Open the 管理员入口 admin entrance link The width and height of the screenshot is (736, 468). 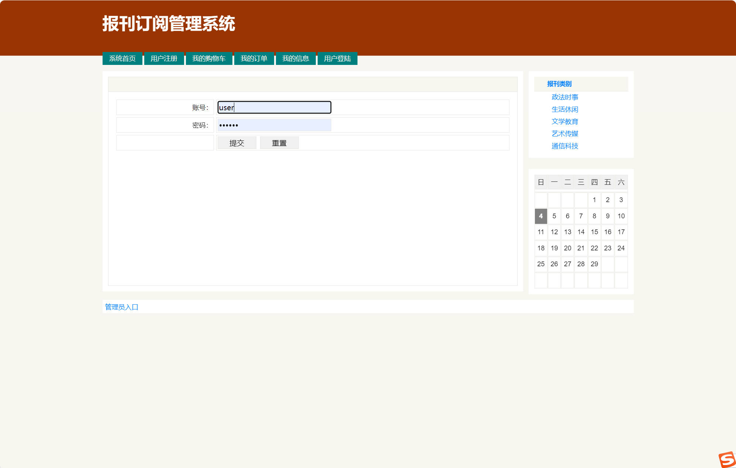click(x=121, y=306)
